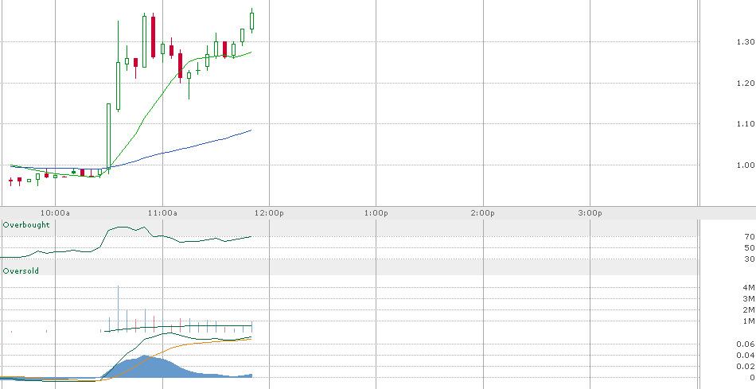Click the 0.02 MACD axis label
This screenshot has height=389, width=756.
click(746, 367)
